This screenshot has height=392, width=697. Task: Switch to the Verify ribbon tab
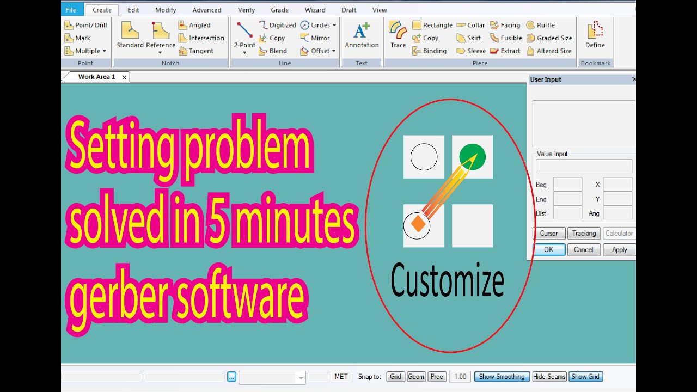pos(246,10)
